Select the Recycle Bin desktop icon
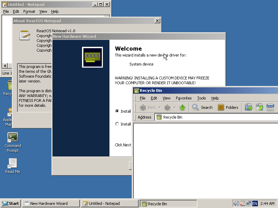278x208 pixels. [7, 88]
